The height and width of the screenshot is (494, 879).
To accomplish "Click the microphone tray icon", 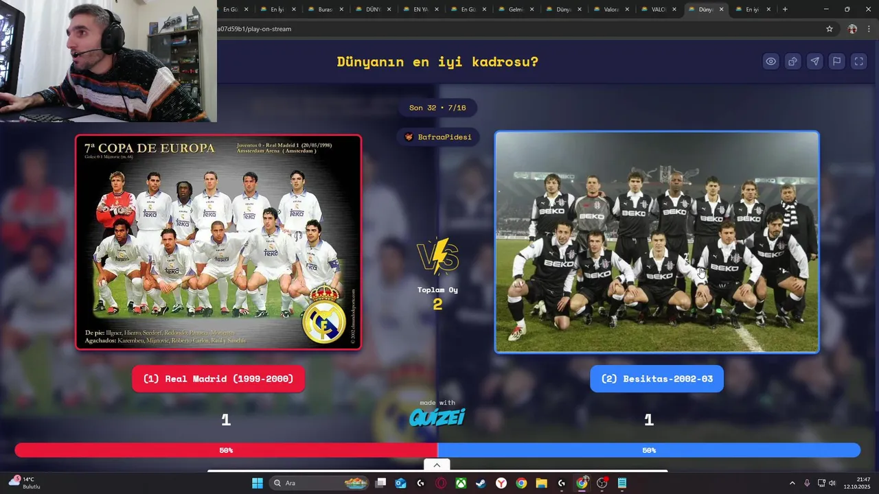I will click(x=807, y=483).
